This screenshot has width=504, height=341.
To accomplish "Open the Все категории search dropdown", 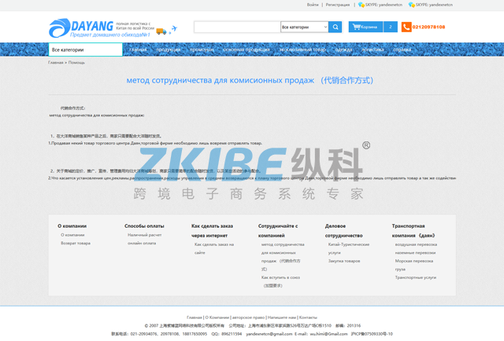I will click(x=305, y=27).
